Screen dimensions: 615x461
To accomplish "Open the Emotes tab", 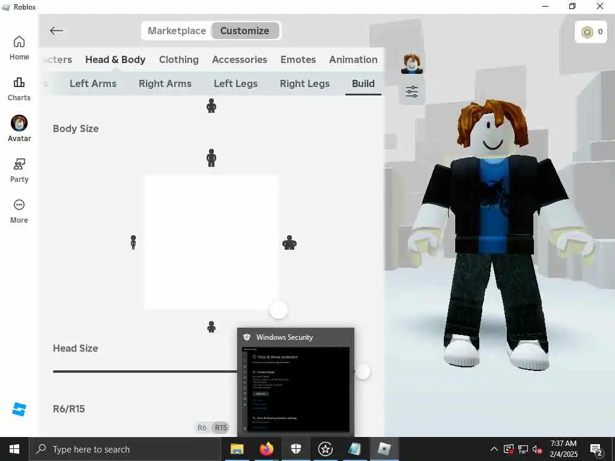I will (x=298, y=59).
